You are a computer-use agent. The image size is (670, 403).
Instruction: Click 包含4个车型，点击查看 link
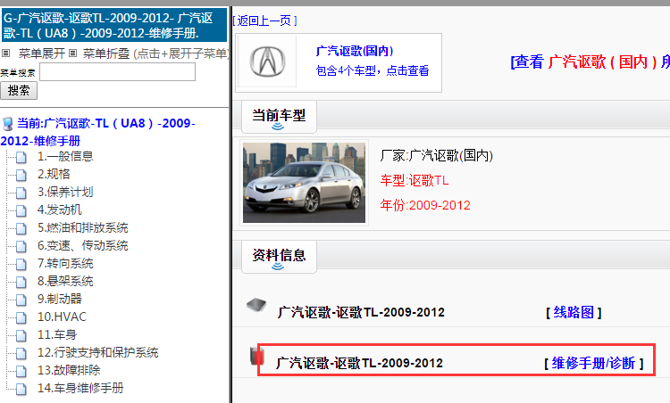coord(373,70)
